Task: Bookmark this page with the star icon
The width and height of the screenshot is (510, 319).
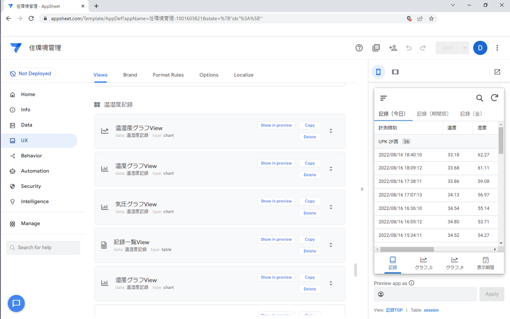Action: click(x=431, y=18)
